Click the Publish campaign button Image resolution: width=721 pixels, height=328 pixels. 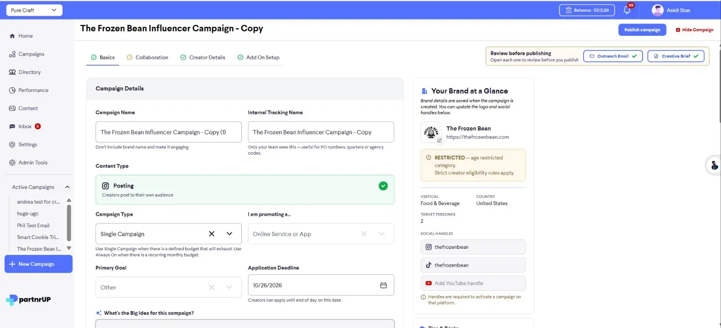point(642,30)
